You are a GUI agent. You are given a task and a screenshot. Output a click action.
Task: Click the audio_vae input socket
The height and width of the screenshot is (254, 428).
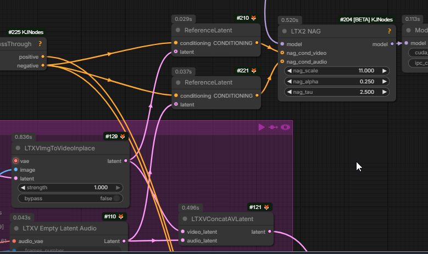pos(14,241)
